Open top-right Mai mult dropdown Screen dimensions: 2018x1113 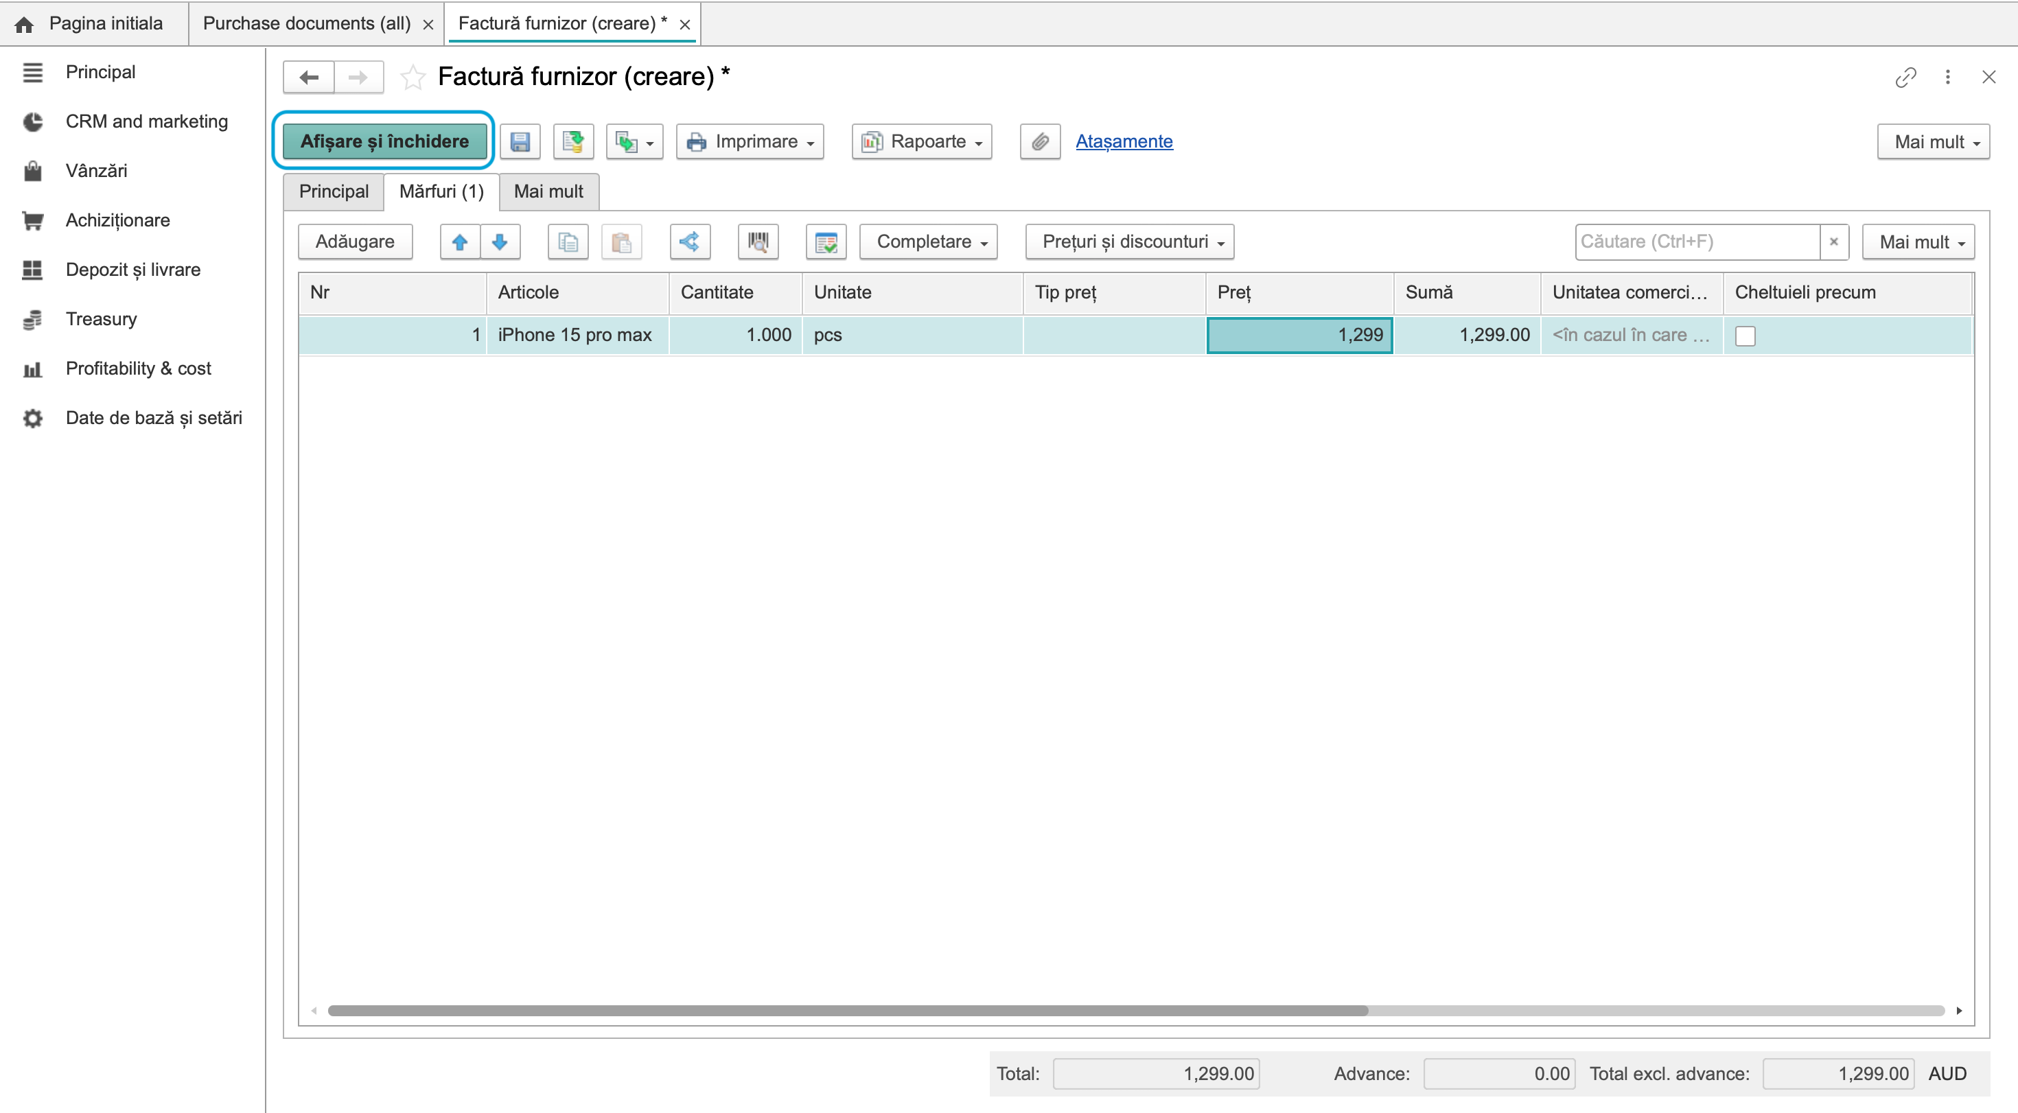[x=1933, y=142]
